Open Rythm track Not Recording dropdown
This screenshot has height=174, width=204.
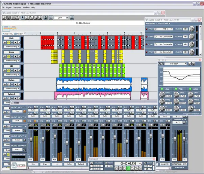[x=11, y=89]
